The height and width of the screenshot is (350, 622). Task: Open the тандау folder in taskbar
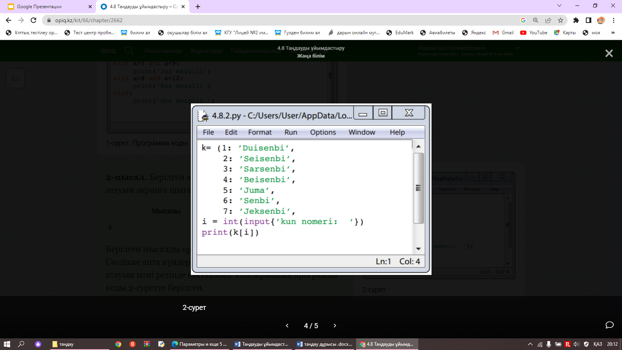80,344
